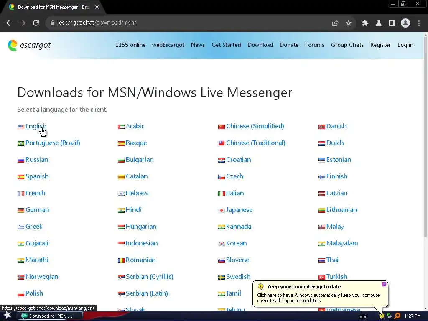Viewport: 428px width, 321px height.
Task: Click the Korean flag icon
Action: tap(222, 244)
